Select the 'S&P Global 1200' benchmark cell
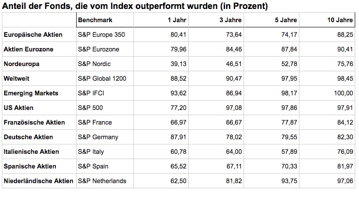Screen dimensions: 359x202 [x=102, y=78]
